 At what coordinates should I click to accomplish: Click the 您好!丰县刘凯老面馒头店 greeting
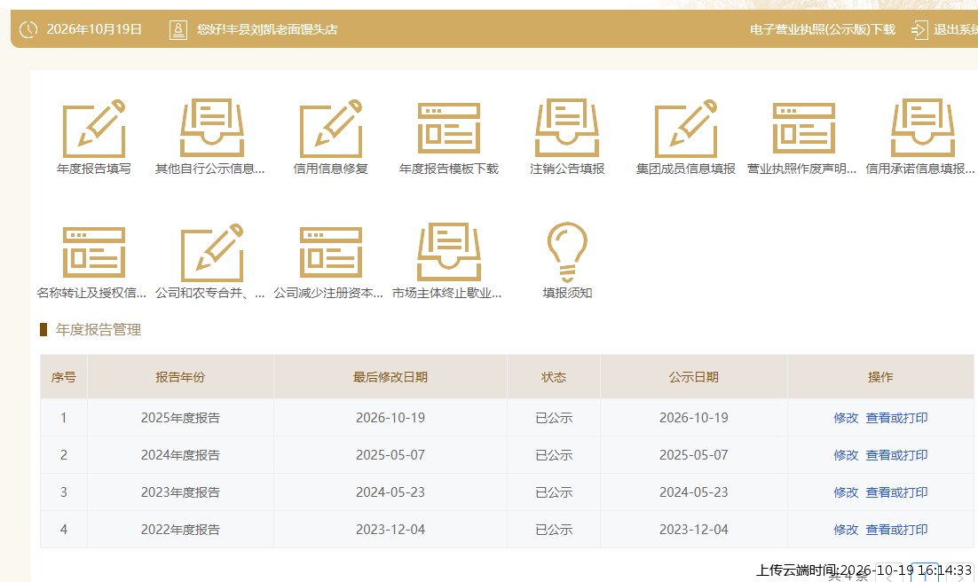coord(267,29)
